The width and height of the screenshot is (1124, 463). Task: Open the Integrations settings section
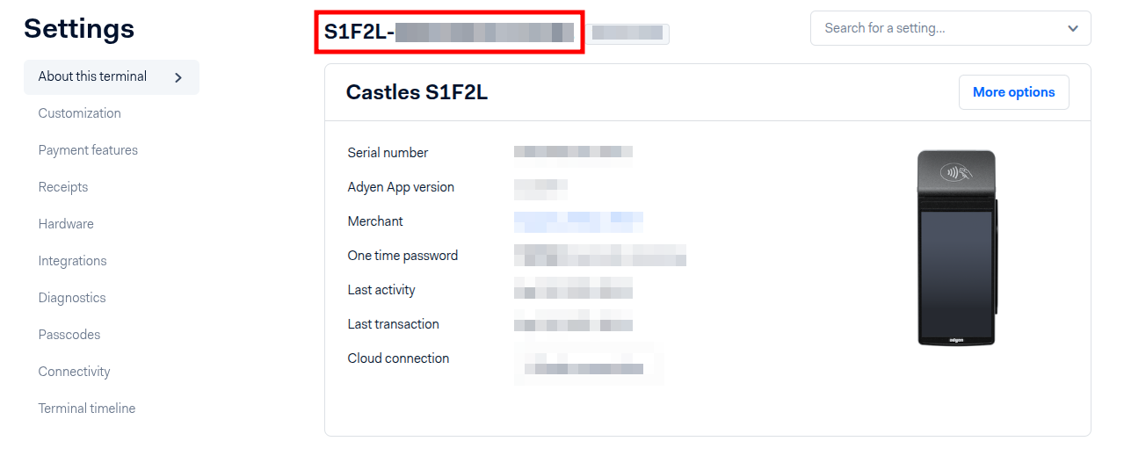pyautogui.click(x=72, y=261)
